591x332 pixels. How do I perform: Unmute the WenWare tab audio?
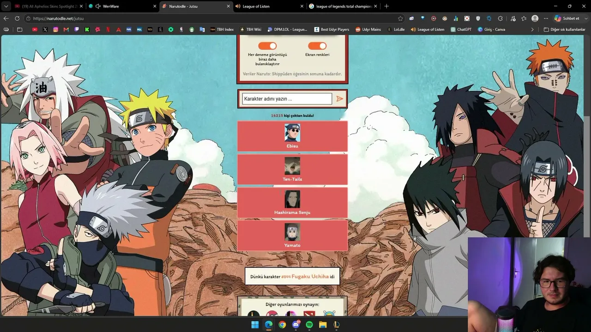point(98,6)
